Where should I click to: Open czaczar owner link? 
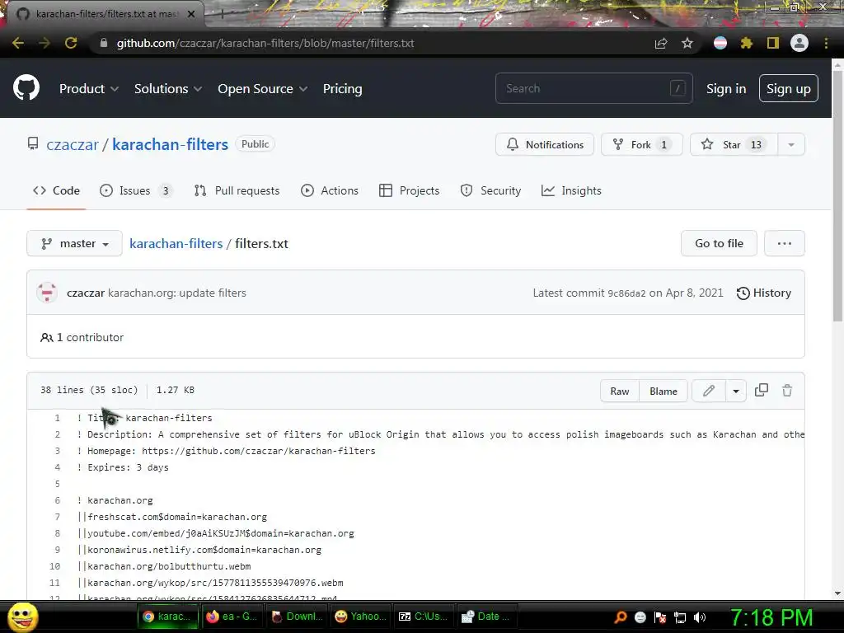click(x=73, y=144)
